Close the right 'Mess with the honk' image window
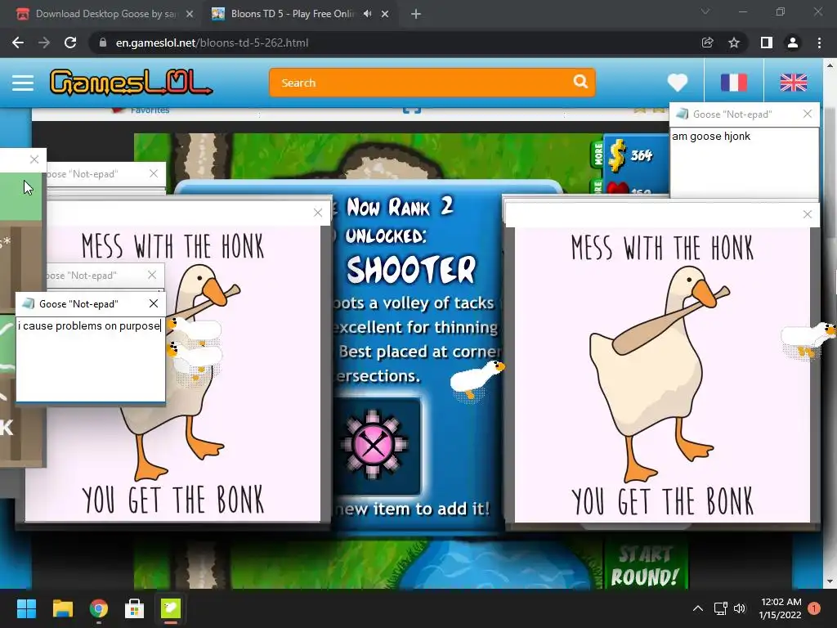The width and height of the screenshot is (837, 628). [807, 214]
